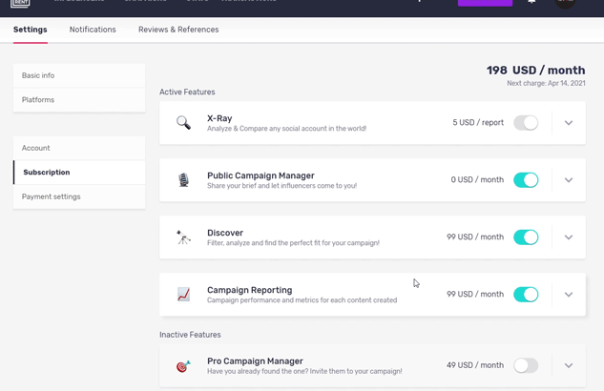Expand the Public Campaign Manager details chevron
604x391 pixels.
(x=569, y=180)
